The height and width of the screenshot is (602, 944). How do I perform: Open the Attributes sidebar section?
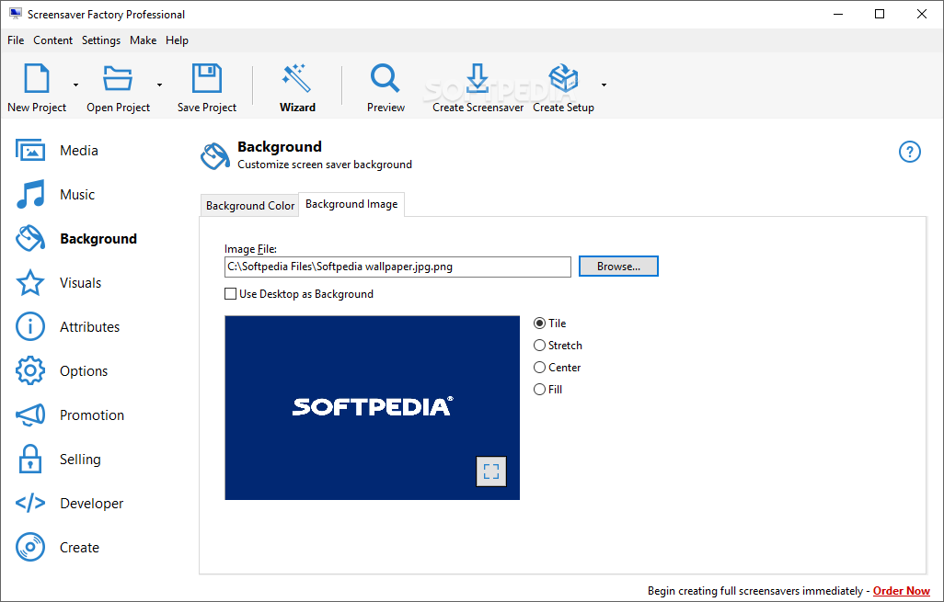(x=67, y=326)
